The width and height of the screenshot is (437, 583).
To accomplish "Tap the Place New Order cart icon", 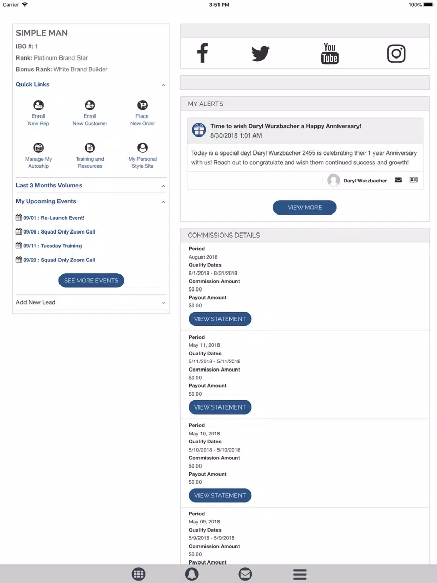I will 142,105.
